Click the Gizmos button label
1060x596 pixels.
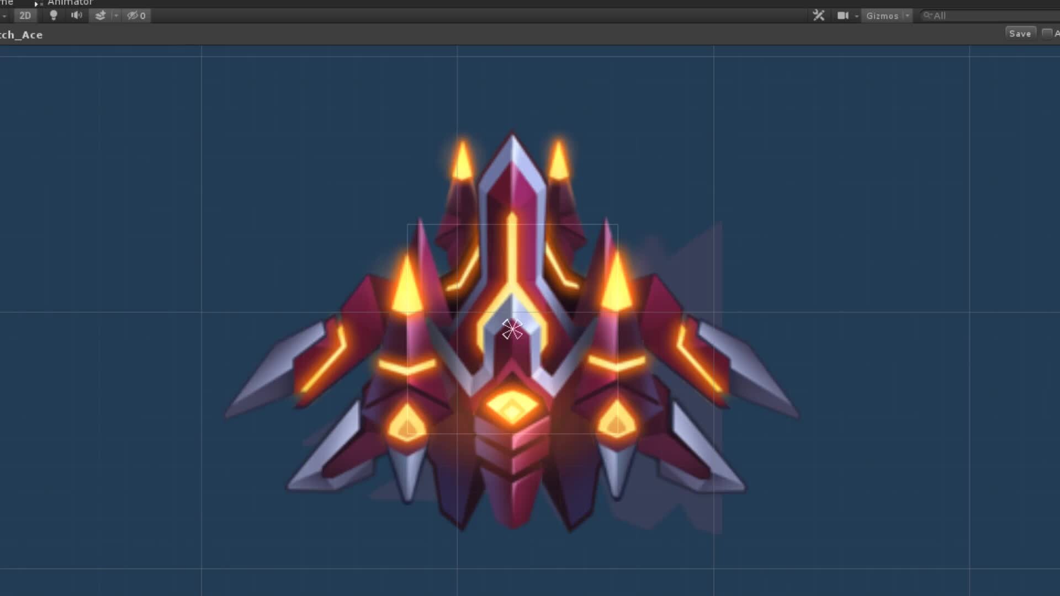coord(883,15)
